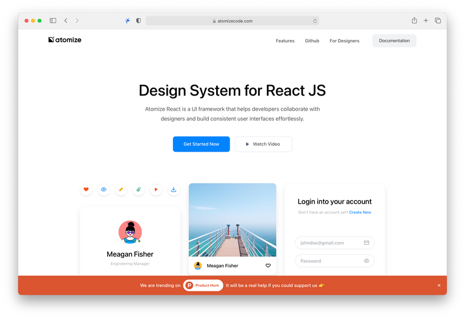Click the Documentation button
Screen dimensions: 465x319
pyautogui.click(x=394, y=40)
